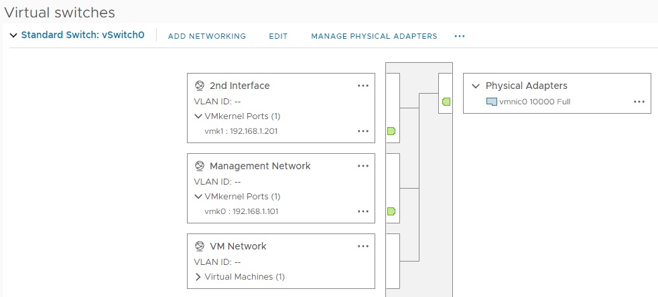
Task: Expand Virtual Machines under VM Network
Action: click(198, 277)
